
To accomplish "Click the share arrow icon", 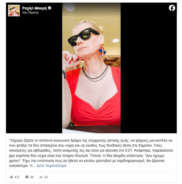I will tap(41, 177).
